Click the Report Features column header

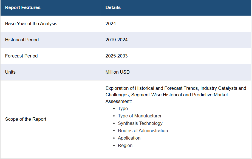23,8
